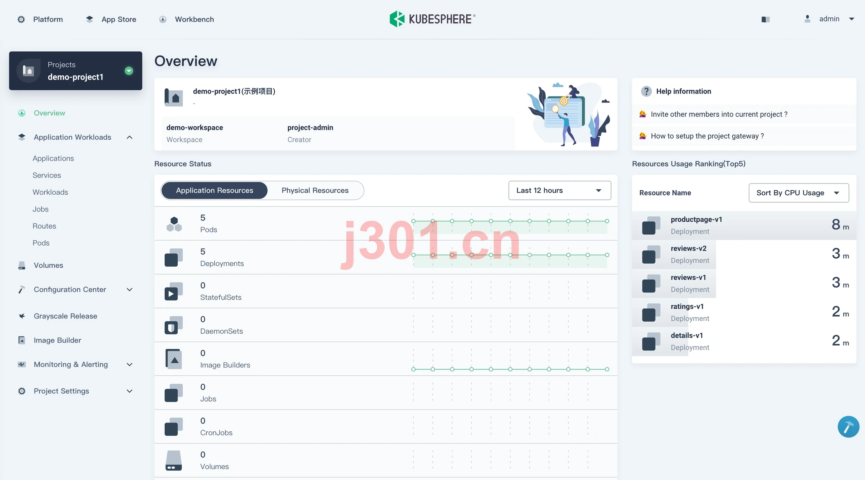Open help: How to setup project gateway

(707, 136)
